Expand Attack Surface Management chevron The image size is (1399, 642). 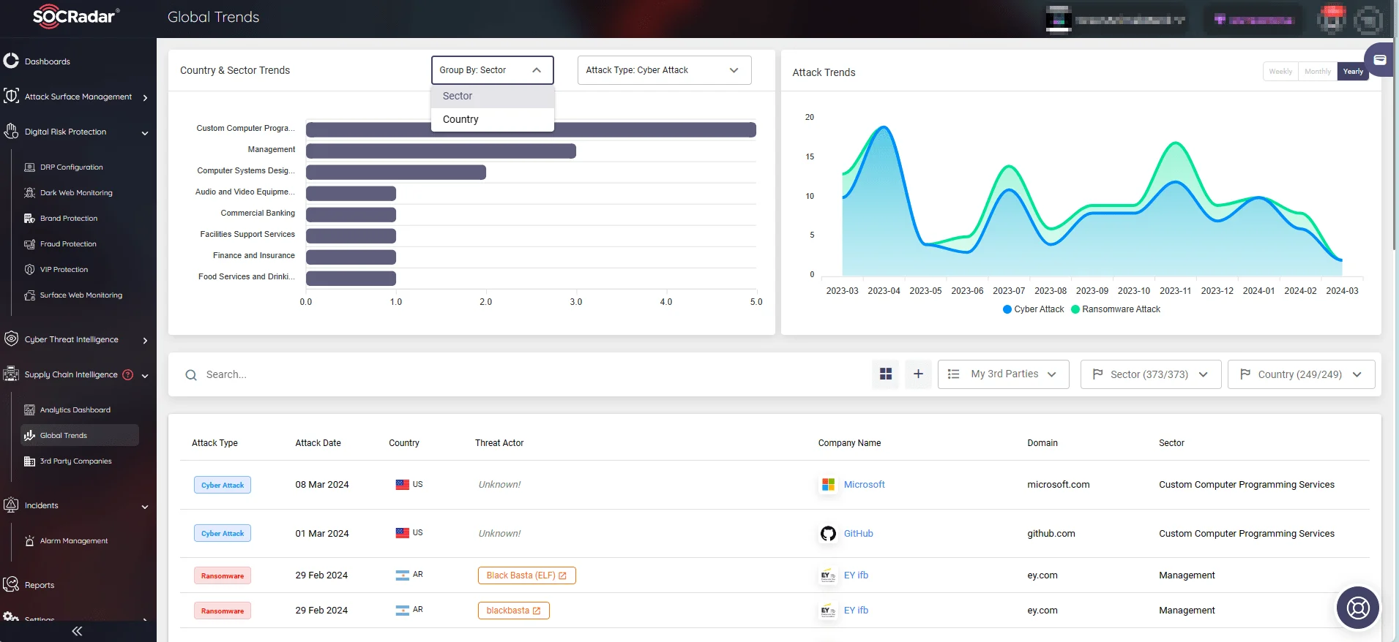pos(145,97)
